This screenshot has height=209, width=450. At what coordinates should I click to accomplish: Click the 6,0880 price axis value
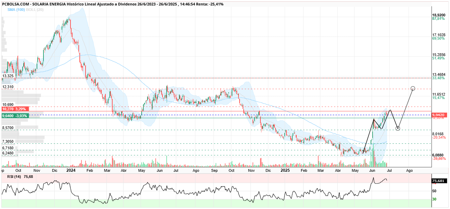[439, 155]
